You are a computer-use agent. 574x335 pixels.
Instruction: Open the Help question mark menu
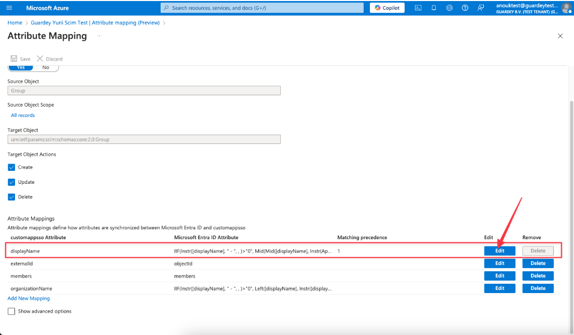click(465, 8)
